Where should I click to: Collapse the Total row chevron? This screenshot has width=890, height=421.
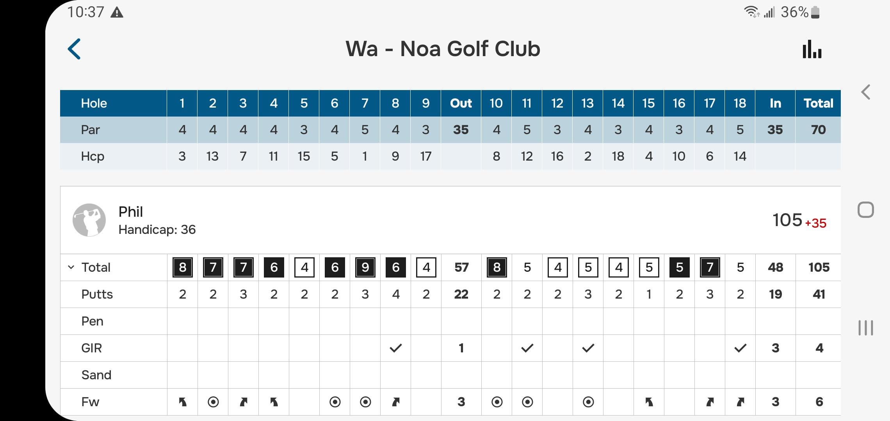[x=71, y=267]
